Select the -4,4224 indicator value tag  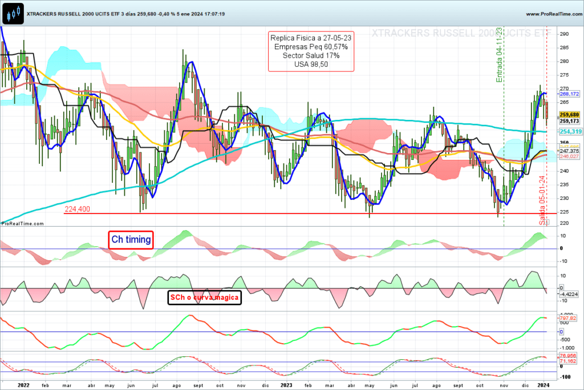569,294
